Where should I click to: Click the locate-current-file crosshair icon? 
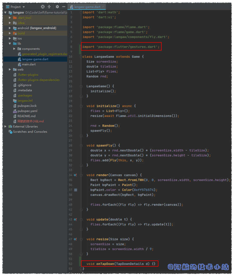[43, 7]
